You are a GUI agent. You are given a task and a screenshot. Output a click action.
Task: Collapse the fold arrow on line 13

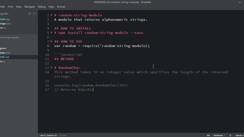51,68
